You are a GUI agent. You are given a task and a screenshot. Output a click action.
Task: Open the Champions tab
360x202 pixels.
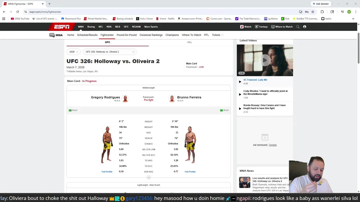click(172, 35)
